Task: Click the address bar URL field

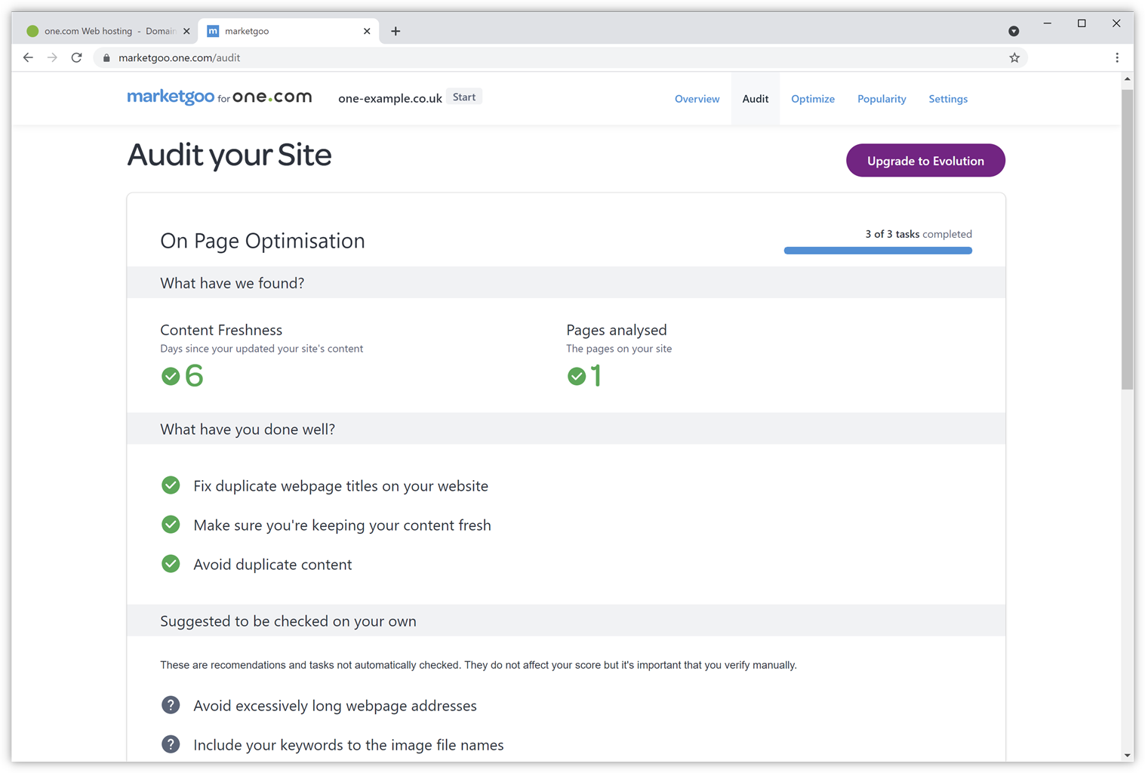Action: click(x=528, y=58)
